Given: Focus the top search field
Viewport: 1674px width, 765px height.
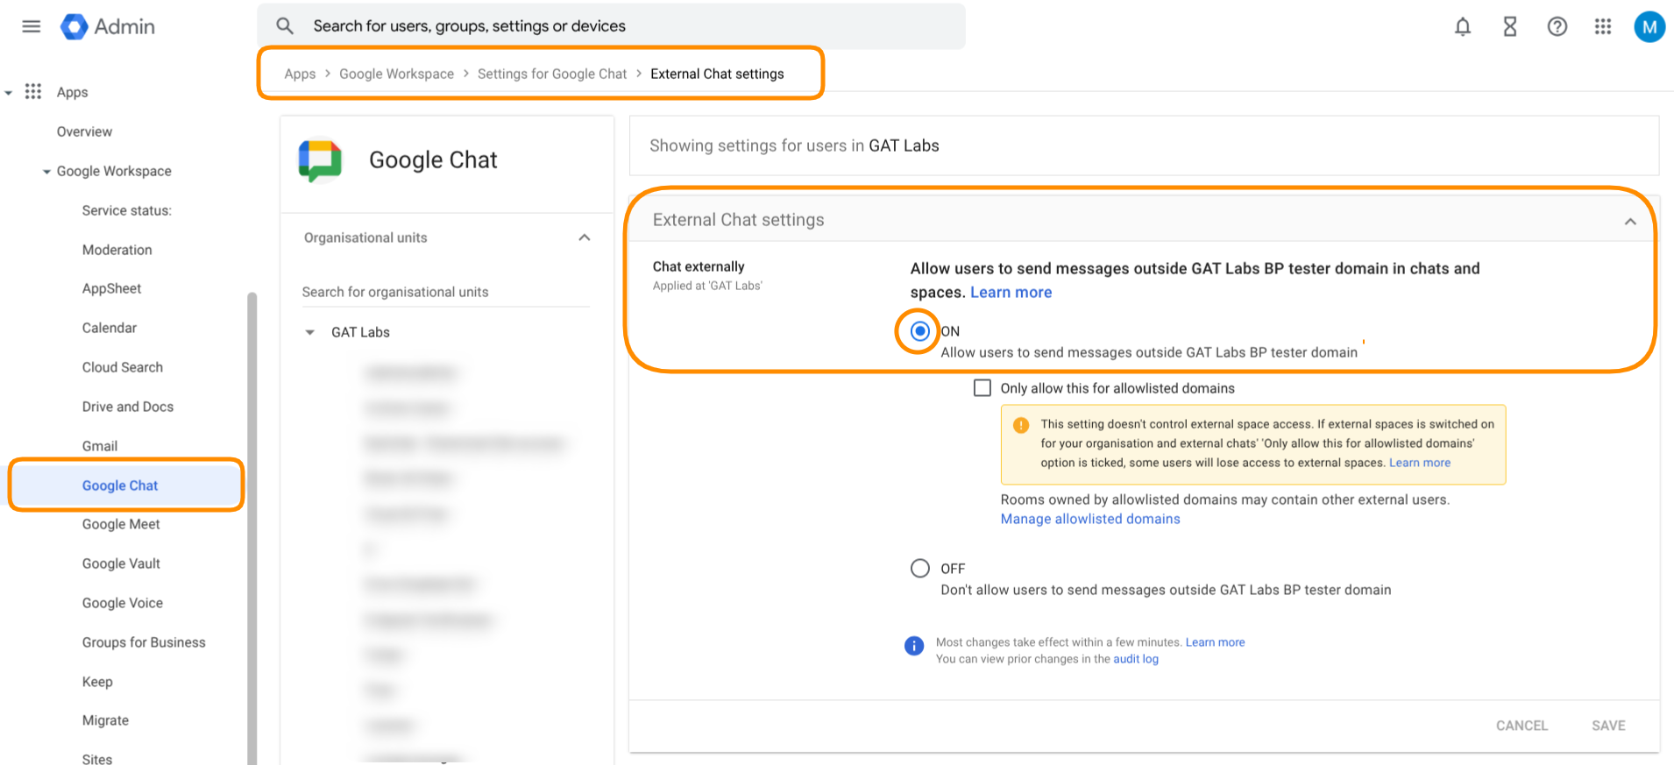Looking at the screenshot, I should (x=612, y=26).
